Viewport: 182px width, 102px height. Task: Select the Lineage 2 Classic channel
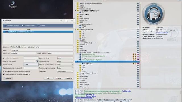pos(88,73)
